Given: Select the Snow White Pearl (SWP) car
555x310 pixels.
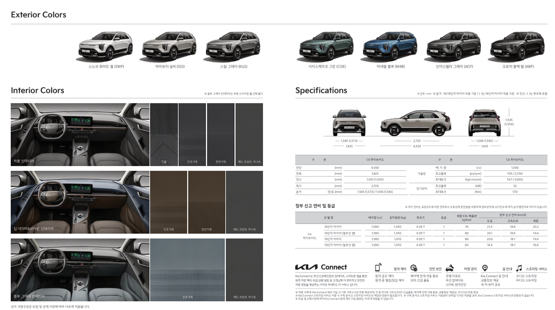Looking at the screenshot, I should (105, 47).
